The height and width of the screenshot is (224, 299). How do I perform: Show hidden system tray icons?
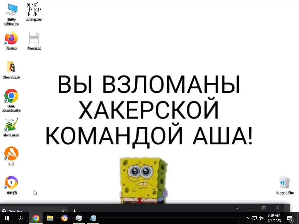[247, 218]
